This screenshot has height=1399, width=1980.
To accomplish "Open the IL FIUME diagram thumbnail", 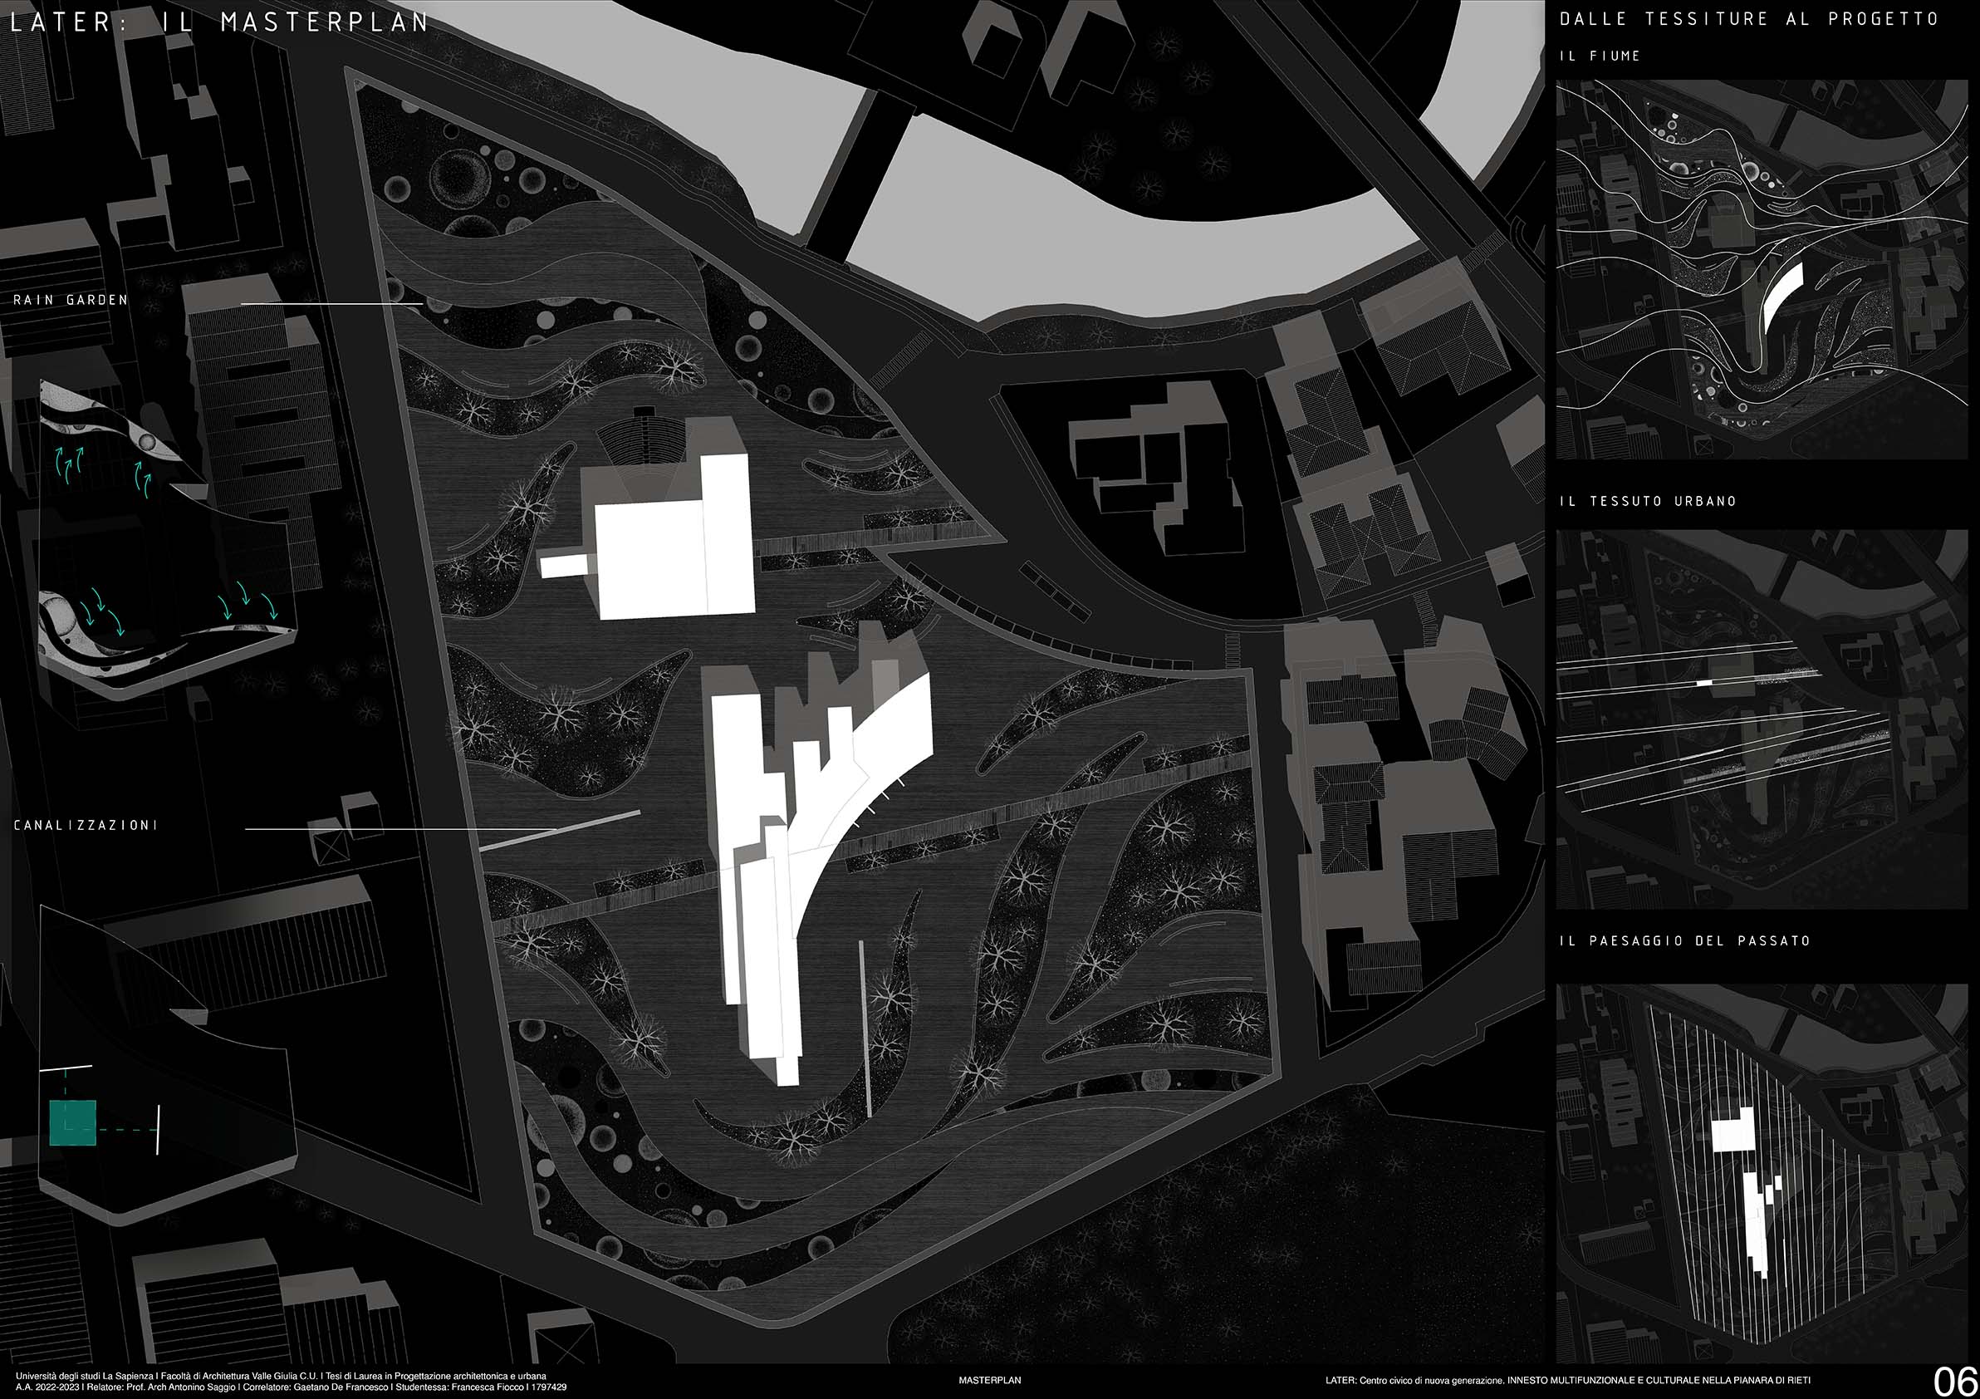I will pos(1761,269).
